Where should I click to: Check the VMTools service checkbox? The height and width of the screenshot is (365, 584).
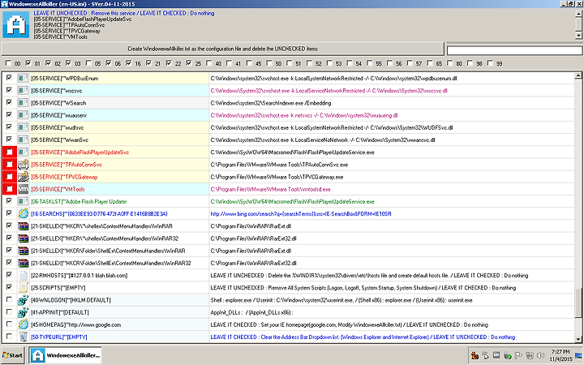pyautogui.click(x=9, y=189)
